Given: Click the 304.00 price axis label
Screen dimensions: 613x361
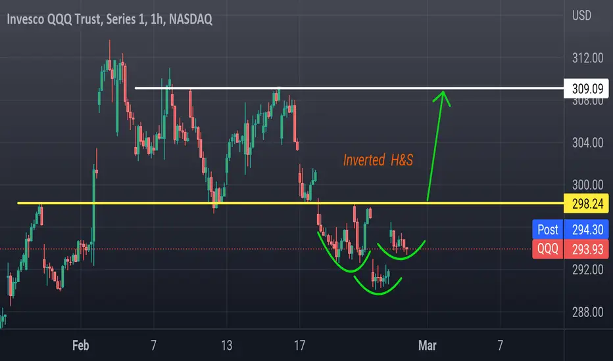Looking at the screenshot, I should pos(587,143).
